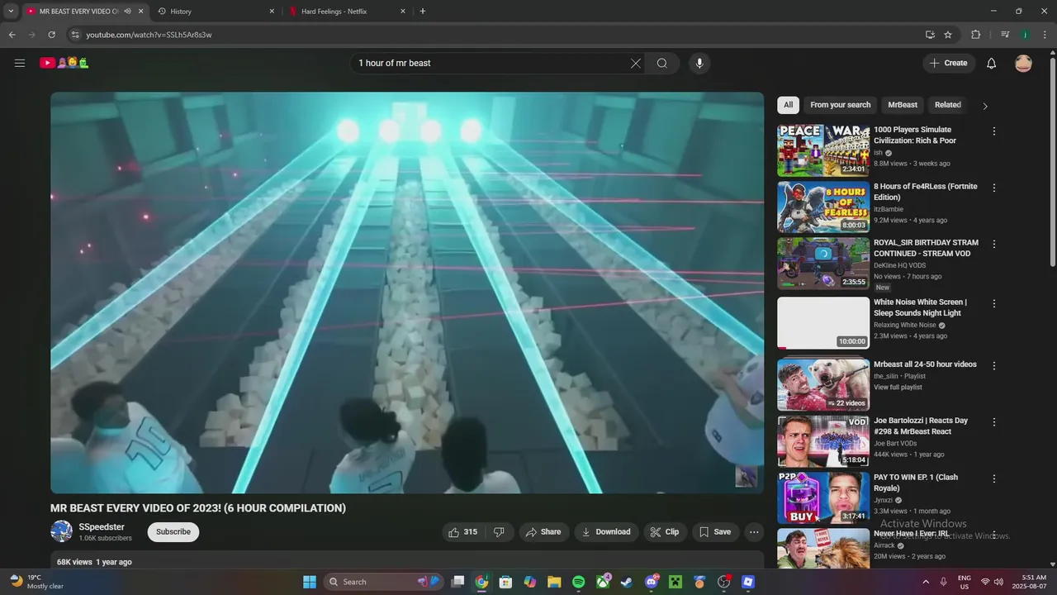The width and height of the screenshot is (1057, 595).
Task: Bookmark this page with the star icon
Action: 948,35
